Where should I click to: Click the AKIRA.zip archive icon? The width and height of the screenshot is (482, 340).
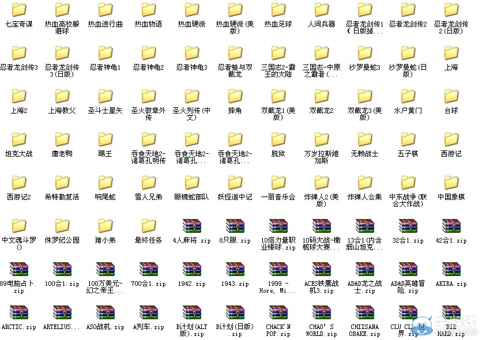point(451,270)
